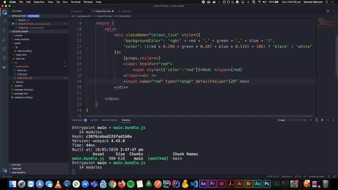Open Illustrator from the dock
338x190 pixels.
coord(239,184)
